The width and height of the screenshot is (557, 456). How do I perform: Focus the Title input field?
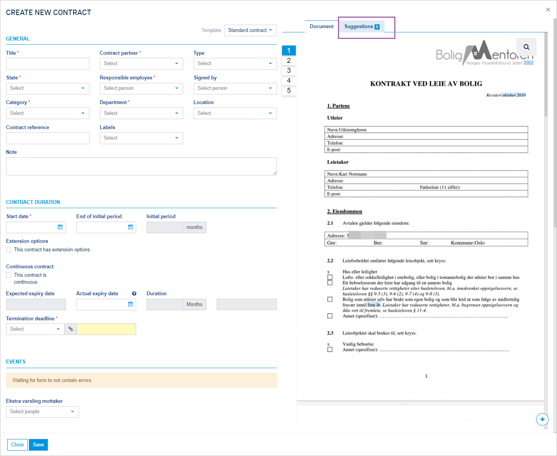pyautogui.click(x=48, y=64)
